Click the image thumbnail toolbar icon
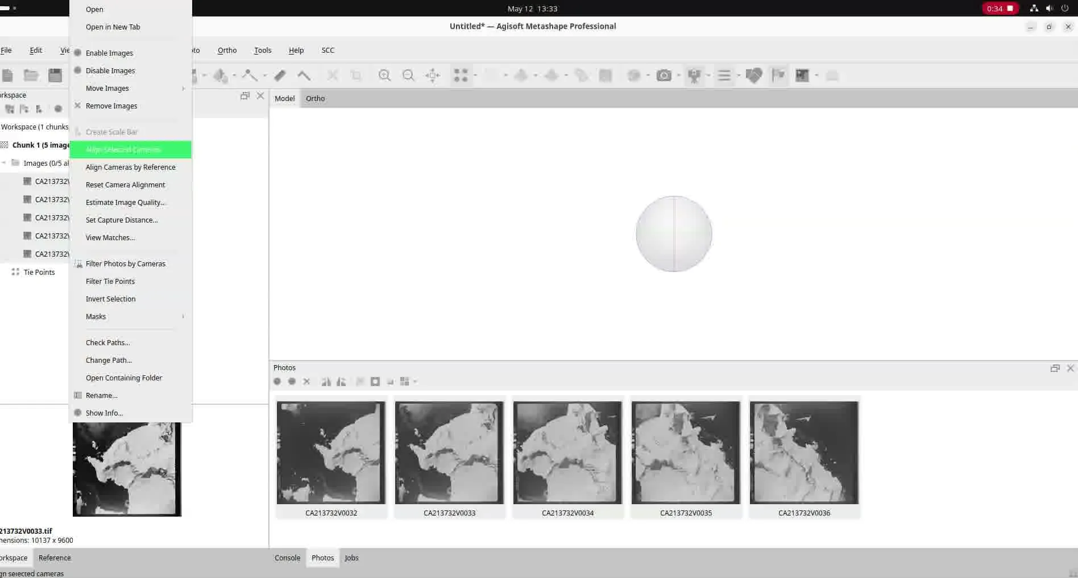Screen dimensions: 1078x578 click(x=802, y=76)
